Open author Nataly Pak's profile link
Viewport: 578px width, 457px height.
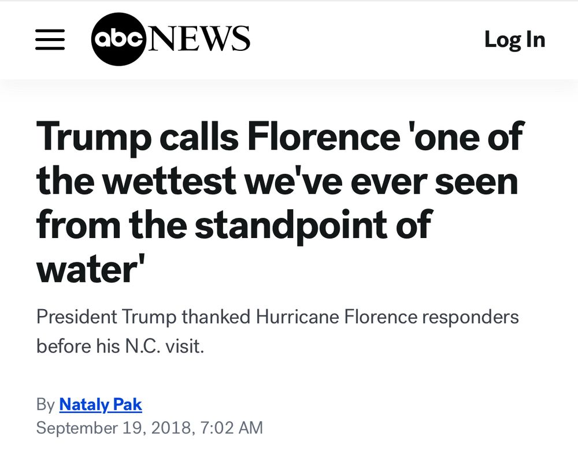click(x=100, y=404)
